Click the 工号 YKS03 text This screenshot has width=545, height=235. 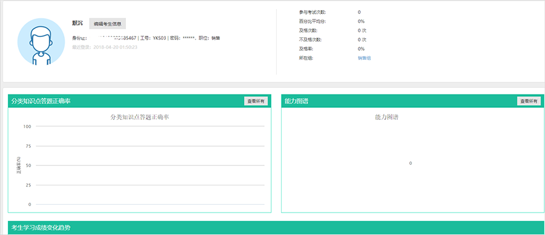pos(153,38)
